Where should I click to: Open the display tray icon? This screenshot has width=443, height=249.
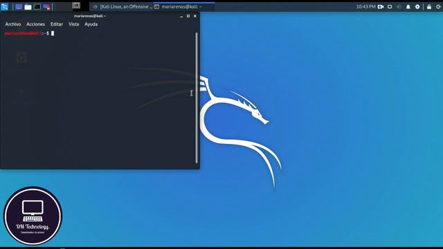pyautogui.click(x=390, y=6)
